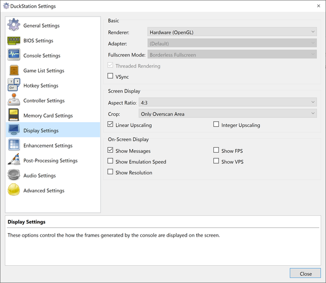Select Enhancement Settings label
326x283 pixels.
(x=48, y=146)
